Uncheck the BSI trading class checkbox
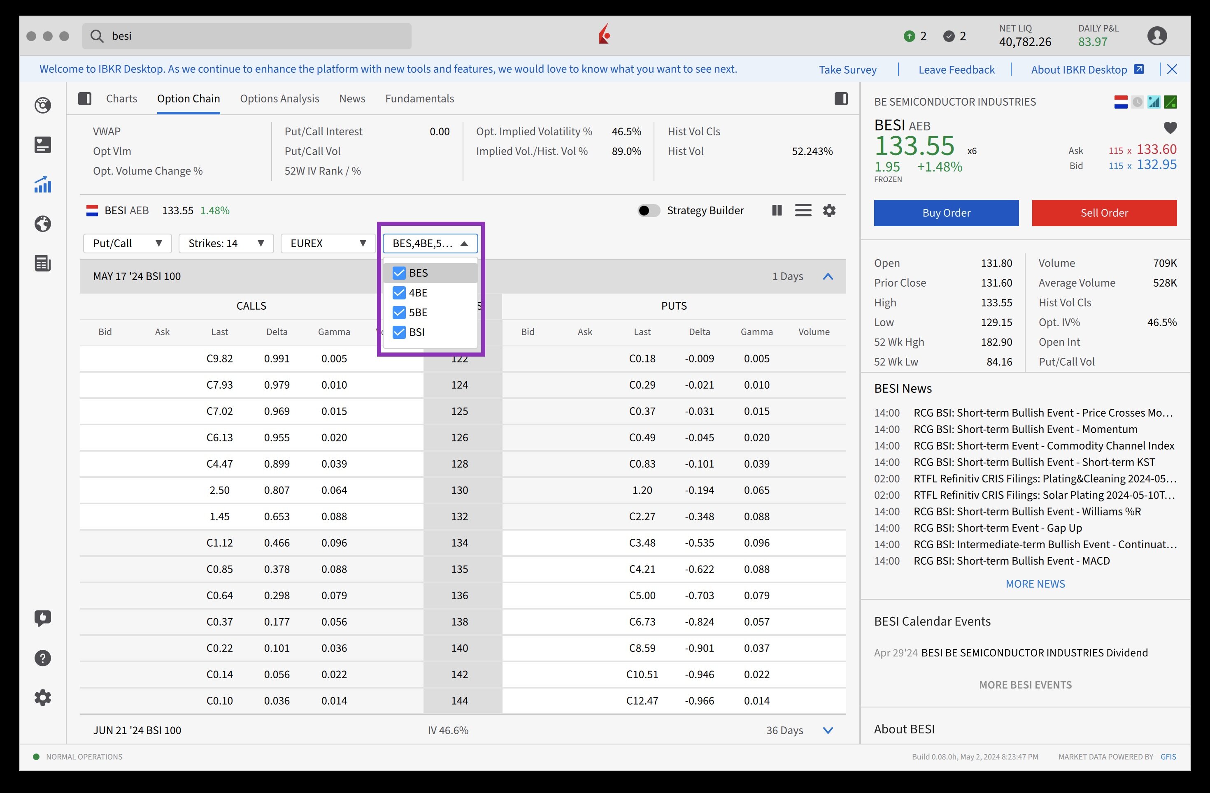This screenshot has height=793, width=1210. (x=399, y=332)
